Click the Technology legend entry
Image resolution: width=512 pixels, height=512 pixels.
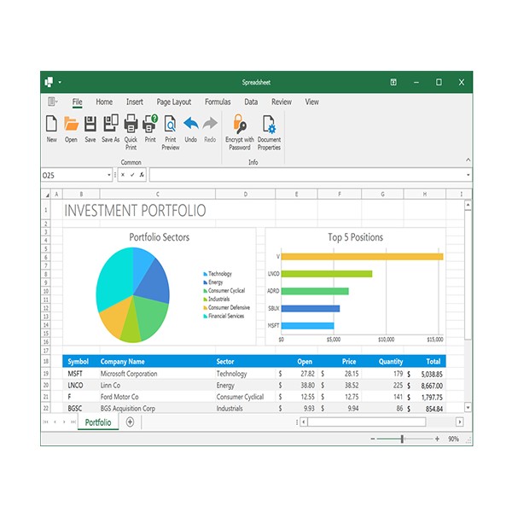click(x=218, y=274)
